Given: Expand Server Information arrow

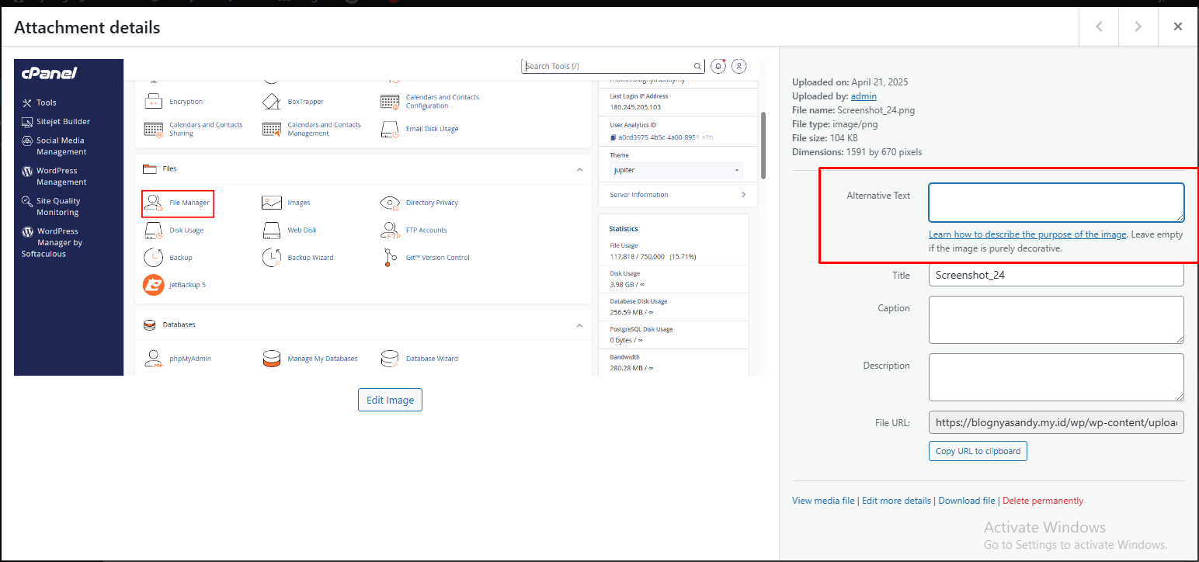Looking at the screenshot, I should (743, 195).
